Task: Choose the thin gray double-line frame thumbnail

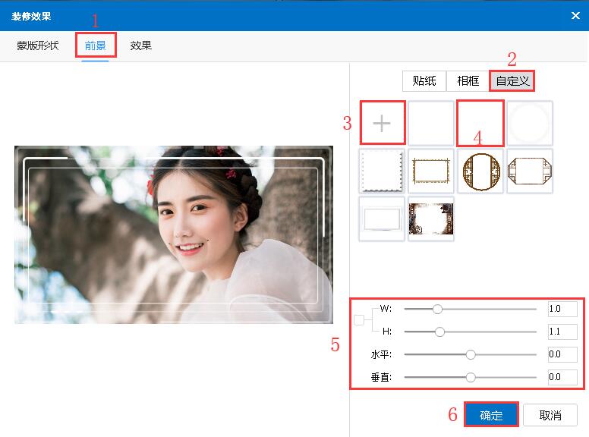Action: [x=382, y=218]
